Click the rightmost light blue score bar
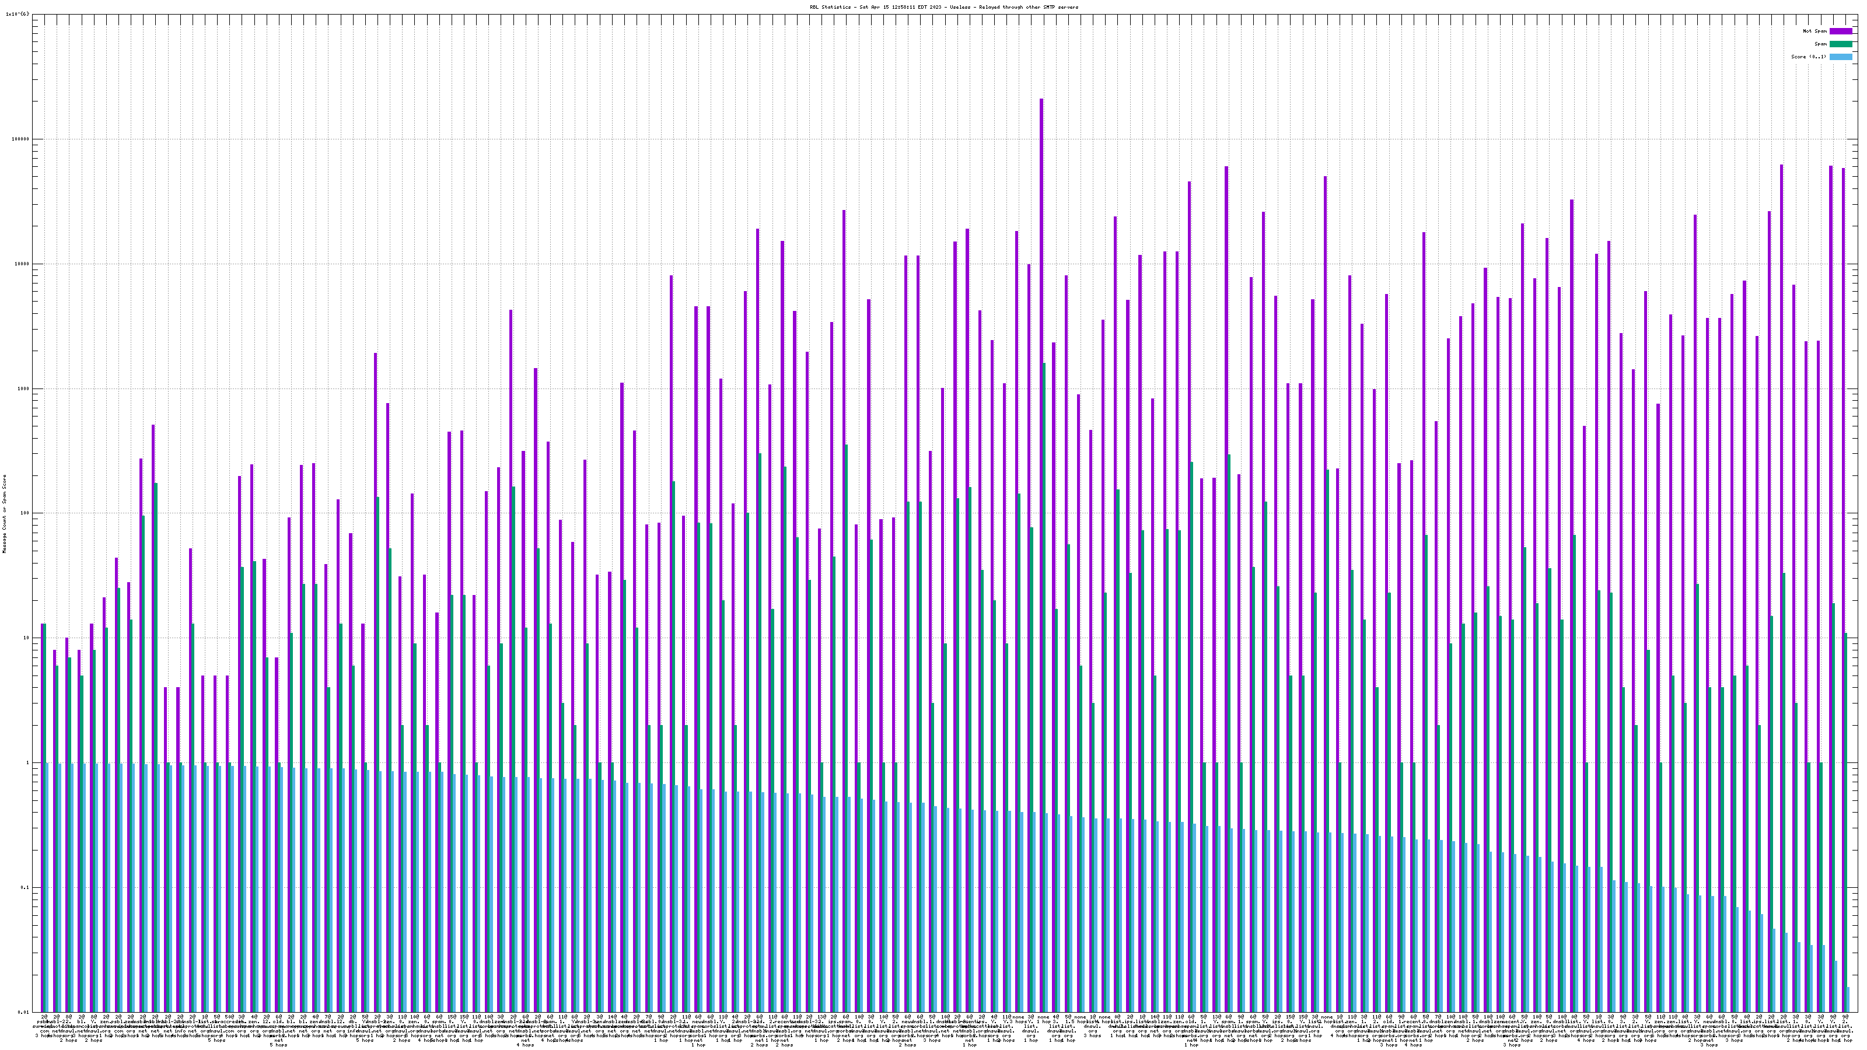Image resolution: width=1867 pixels, height=1050 pixels. (x=1848, y=999)
